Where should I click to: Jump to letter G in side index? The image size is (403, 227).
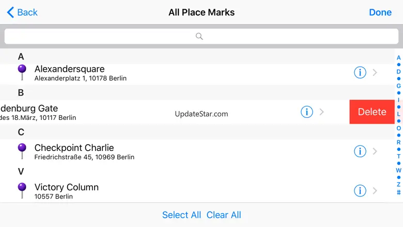(x=398, y=86)
